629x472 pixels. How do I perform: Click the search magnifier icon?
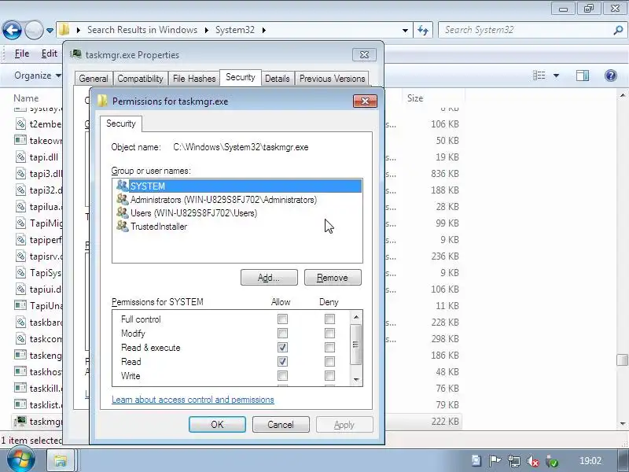pos(618,30)
